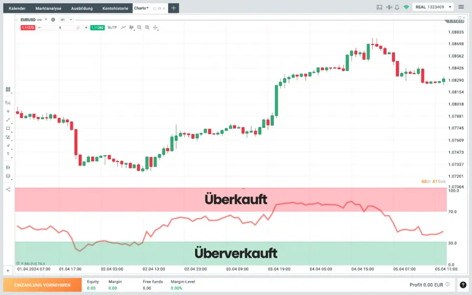Expand the Charts tab dropdown arrow

(147, 8)
